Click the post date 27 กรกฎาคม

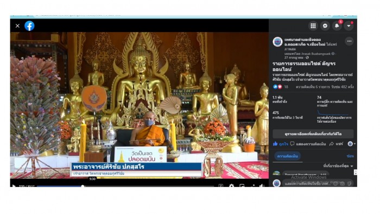pyautogui.click(x=294, y=58)
